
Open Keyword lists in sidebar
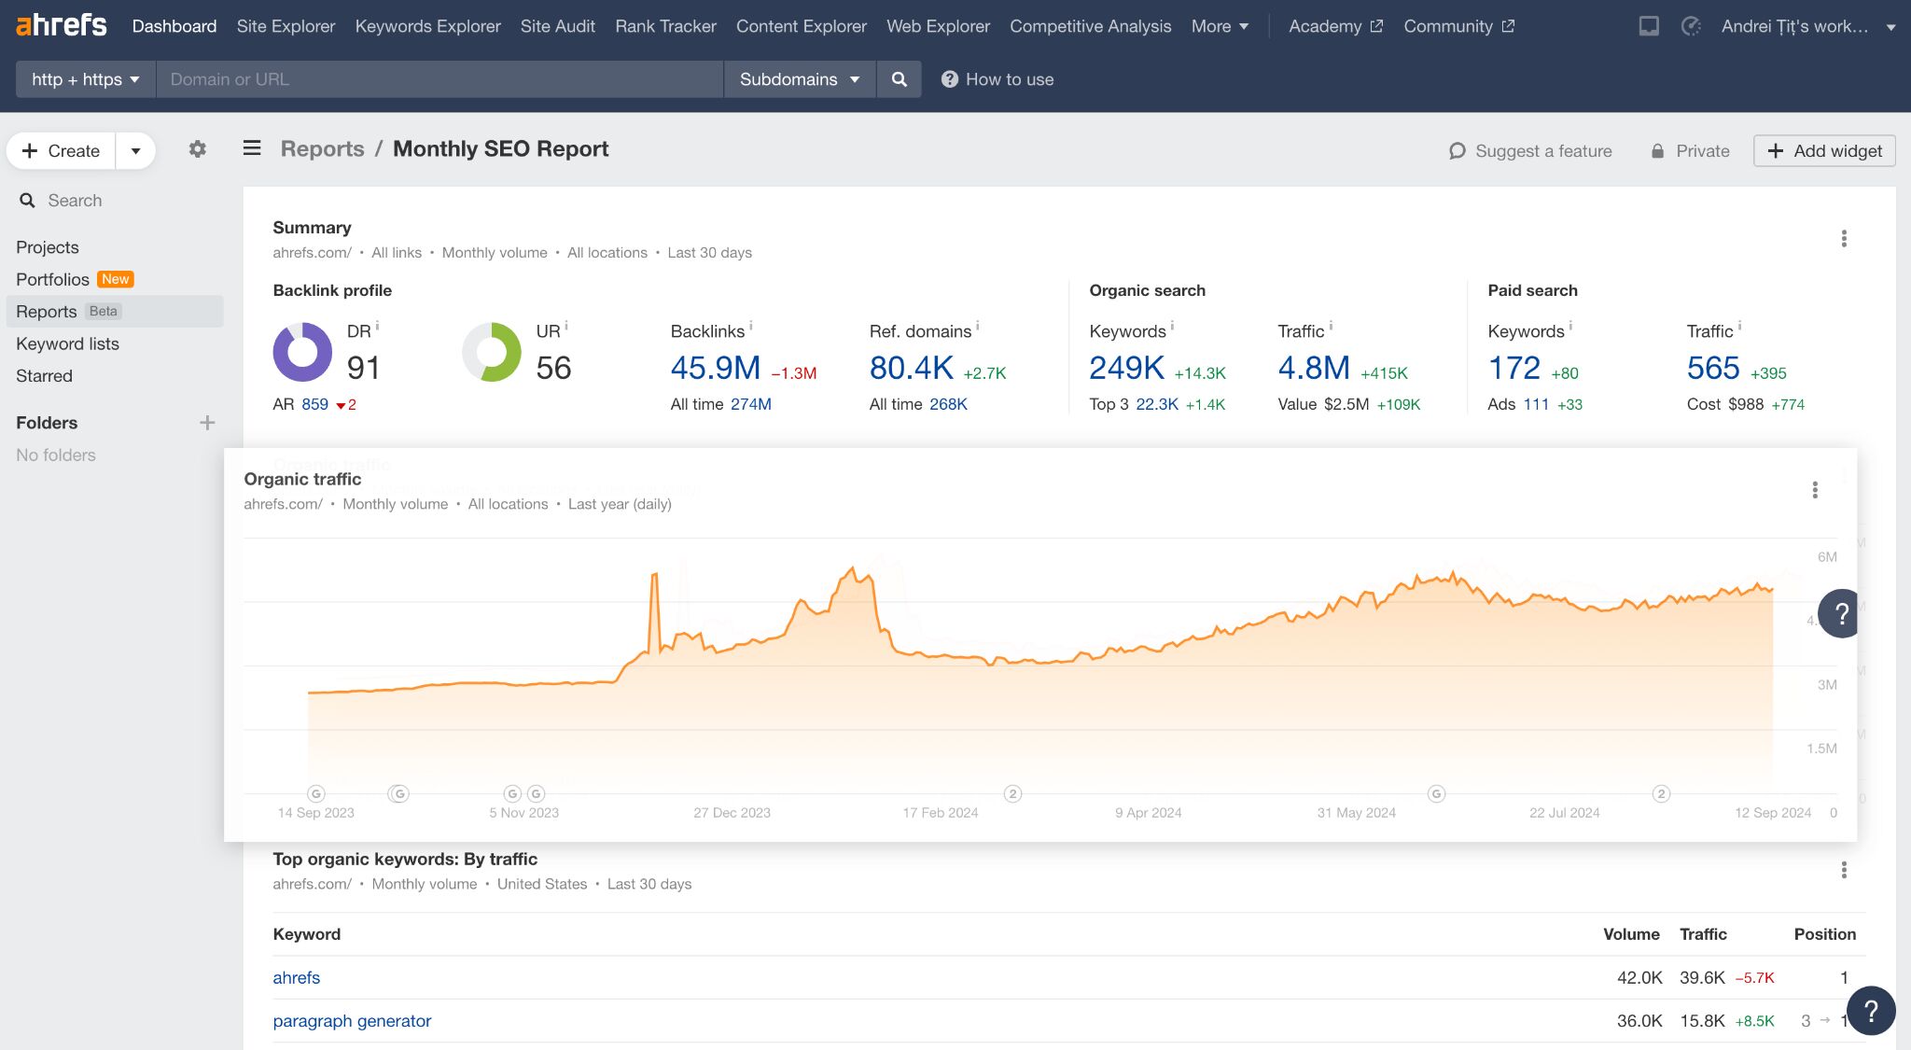[67, 343]
